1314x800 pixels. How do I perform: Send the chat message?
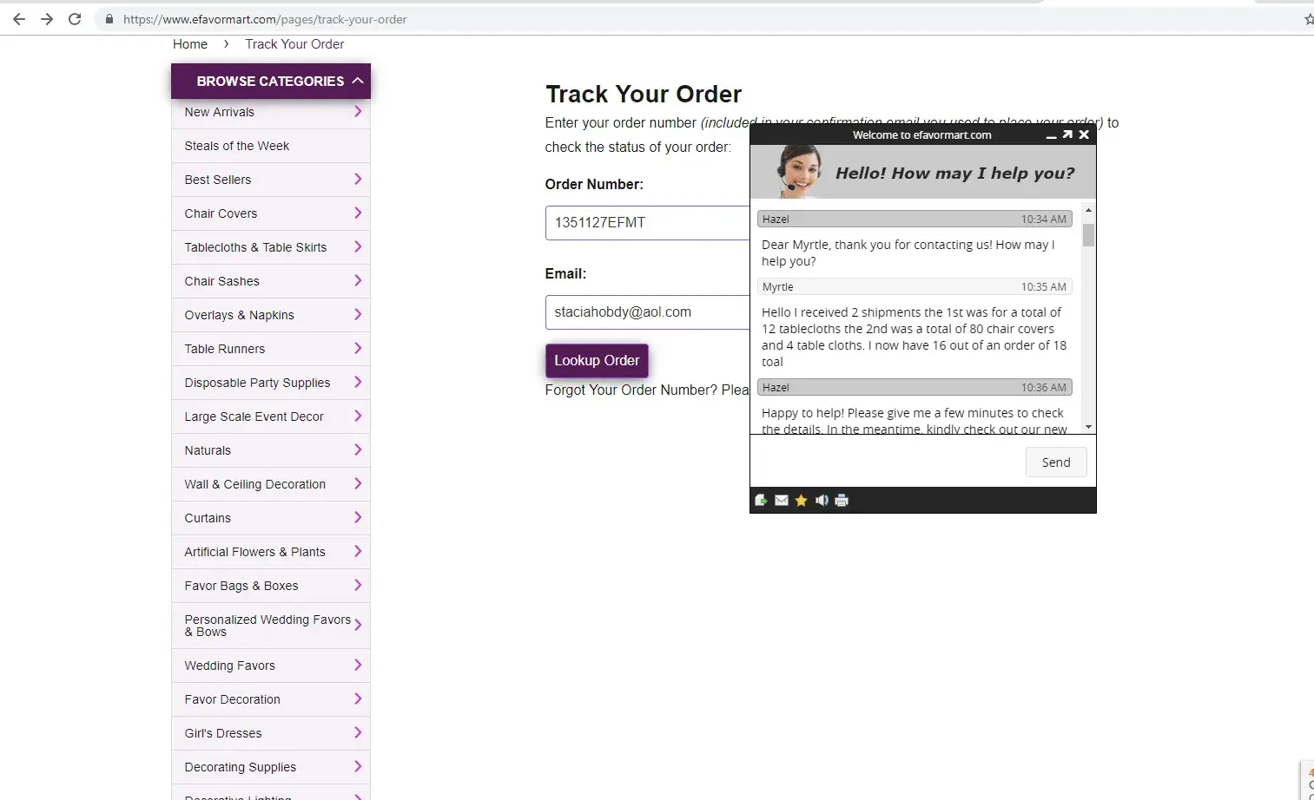1056,462
